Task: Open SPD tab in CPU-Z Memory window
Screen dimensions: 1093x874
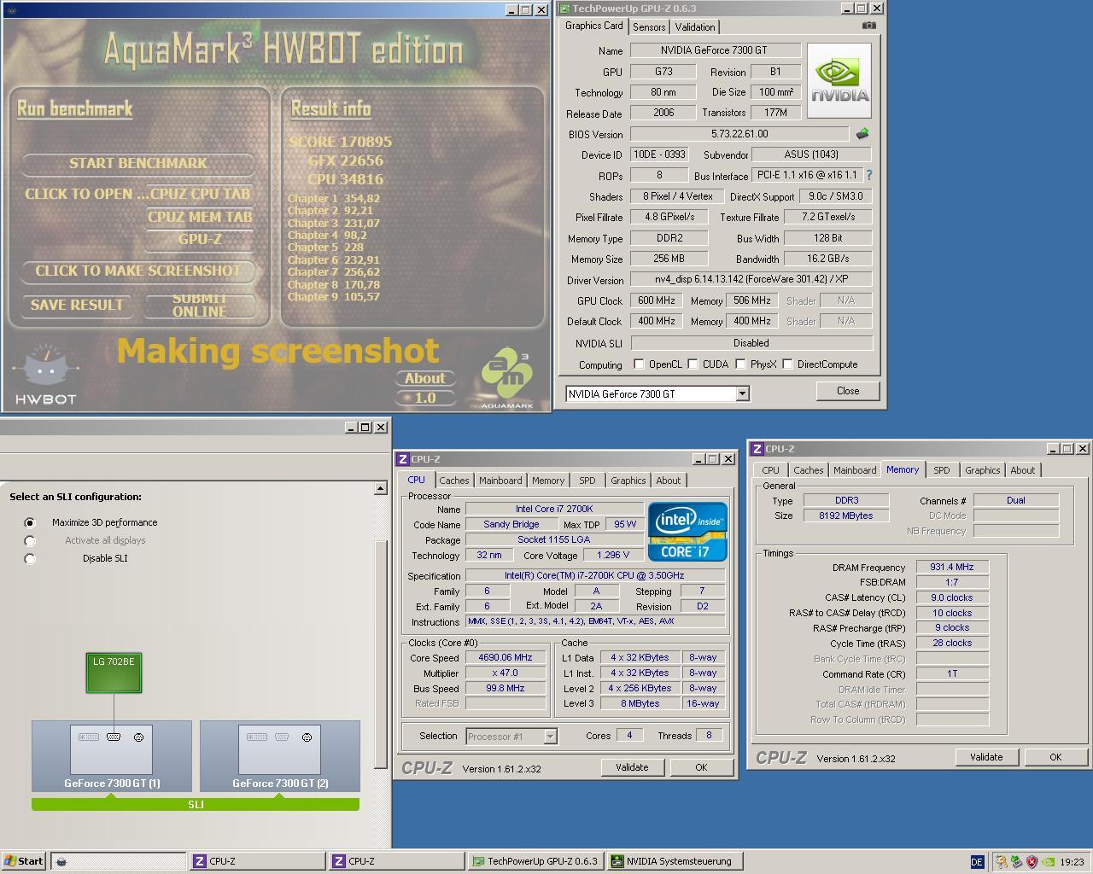Action: click(942, 470)
